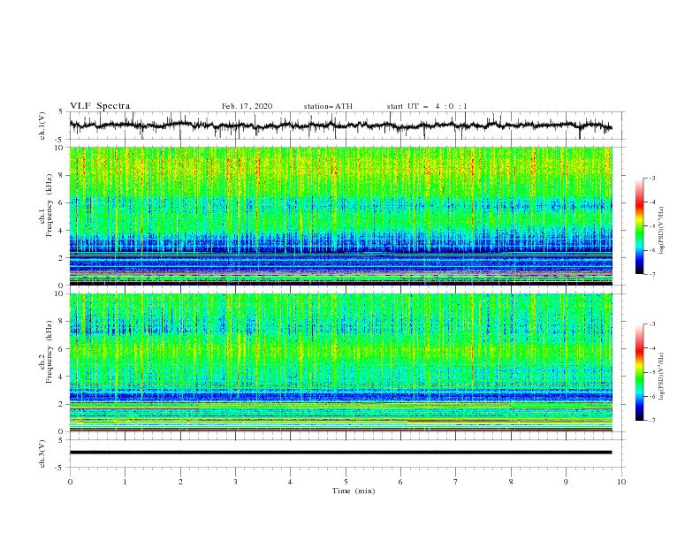Select the date text "Feb. 17, 2020"
This screenshot has height=541, width=700.
(247, 106)
